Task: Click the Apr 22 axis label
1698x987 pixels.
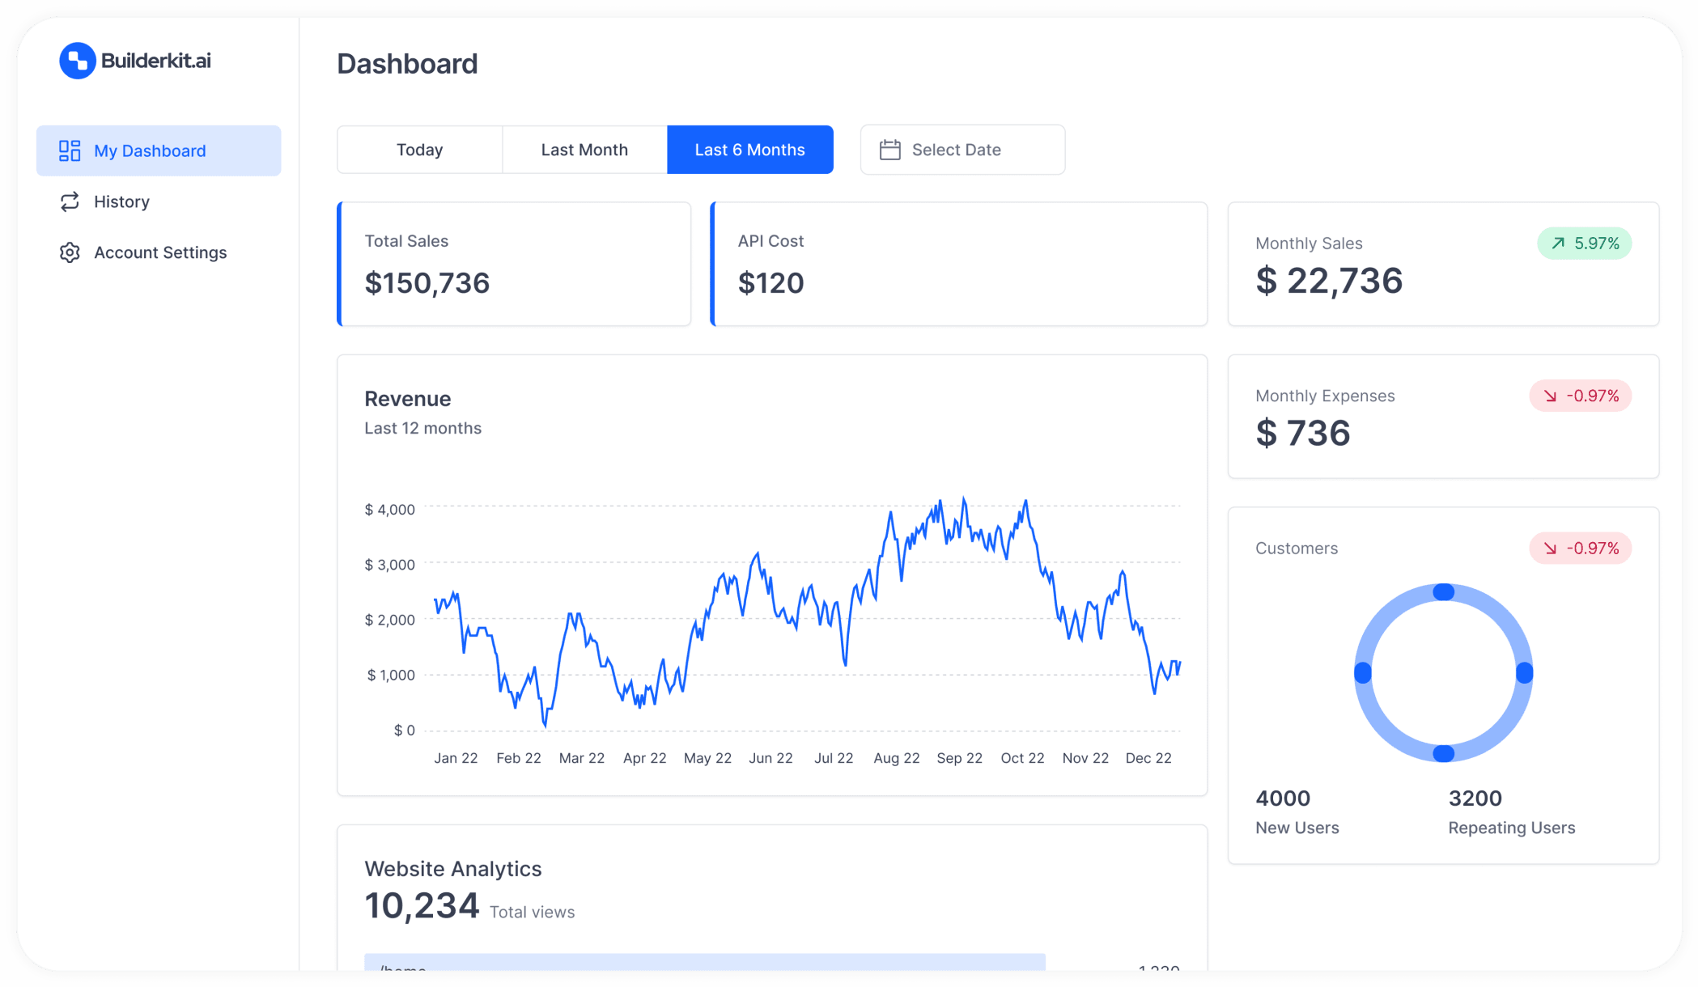Action: point(645,758)
